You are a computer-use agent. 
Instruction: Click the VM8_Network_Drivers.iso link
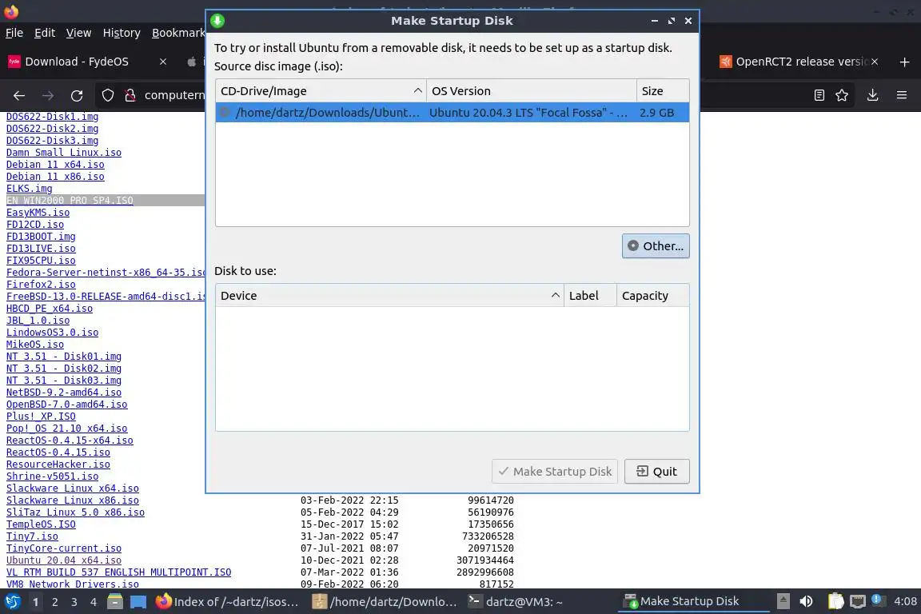click(73, 584)
